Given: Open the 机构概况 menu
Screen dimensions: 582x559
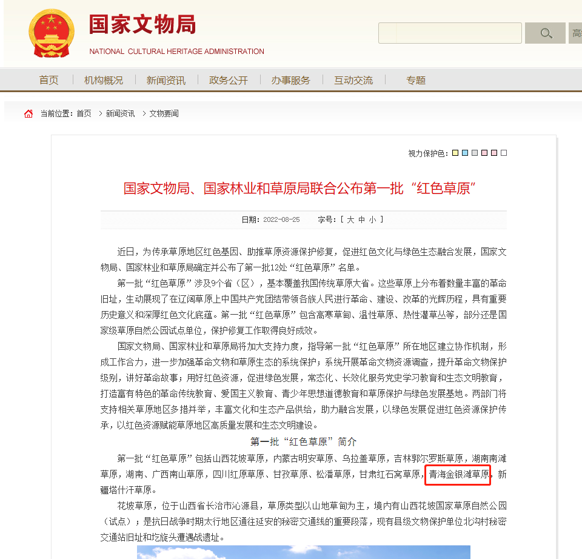Looking at the screenshot, I should pyautogui.click(x=104, y=80).
